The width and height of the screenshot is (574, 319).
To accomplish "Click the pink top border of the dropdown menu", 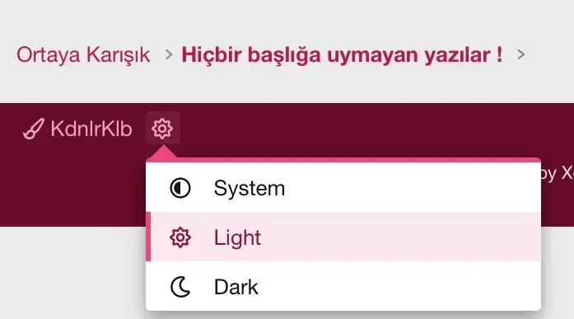I will click(x=343, y=160).
